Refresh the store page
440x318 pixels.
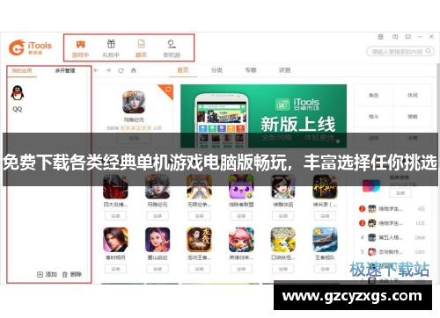point(121,70)
